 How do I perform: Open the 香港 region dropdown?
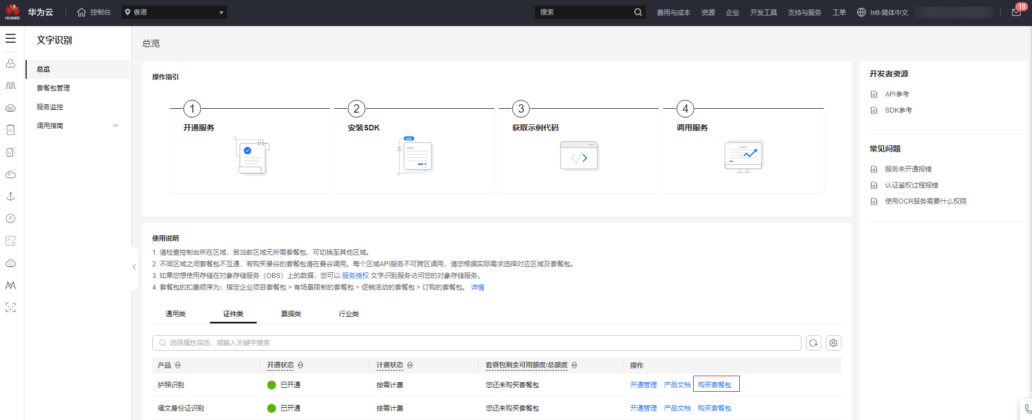coord(174,12)
